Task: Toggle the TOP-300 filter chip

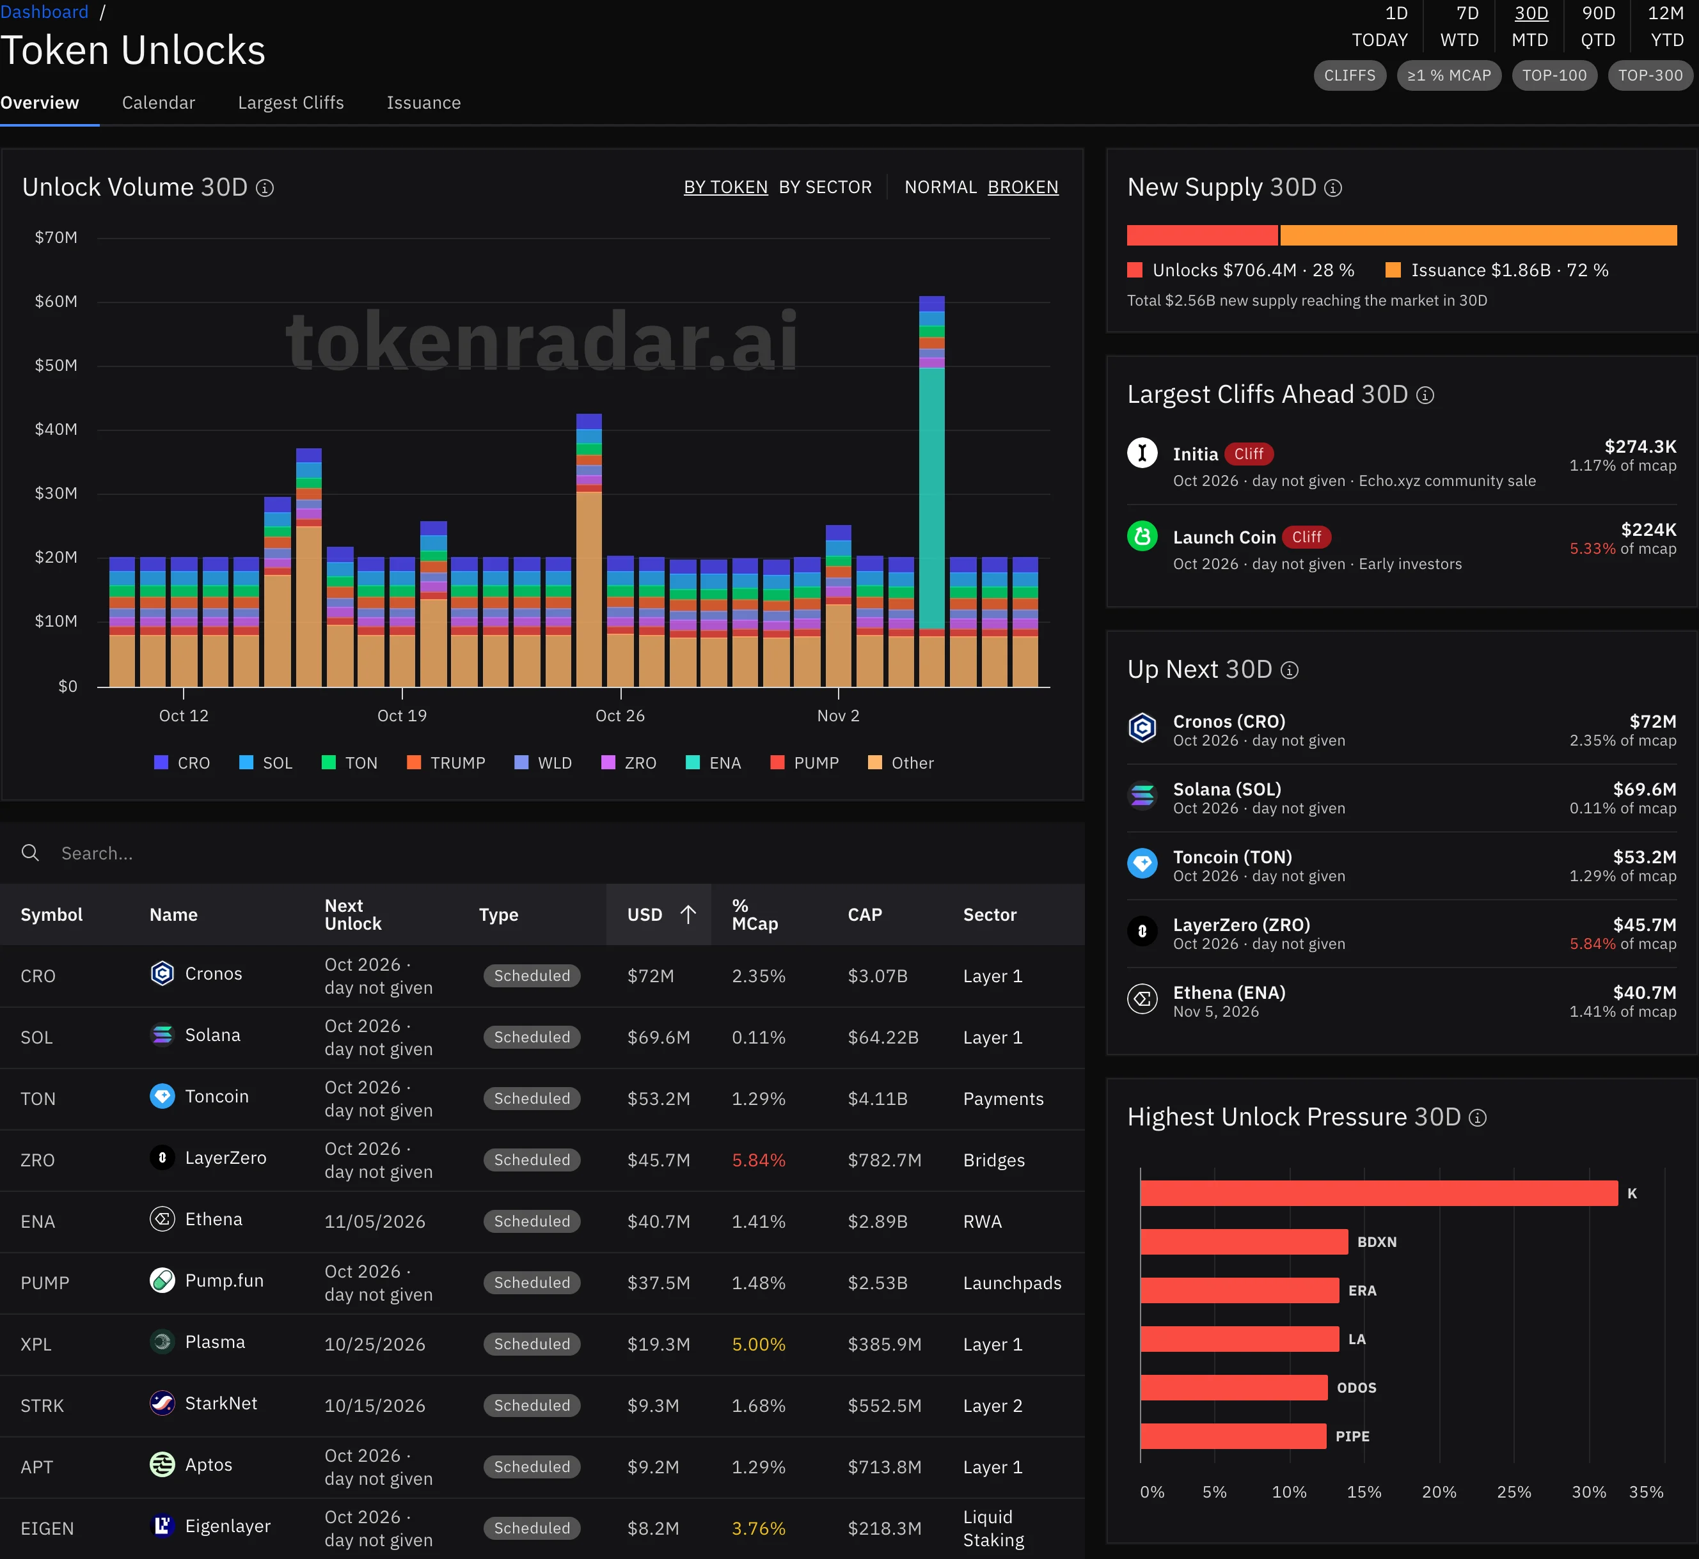Action: coord(1651,76)
